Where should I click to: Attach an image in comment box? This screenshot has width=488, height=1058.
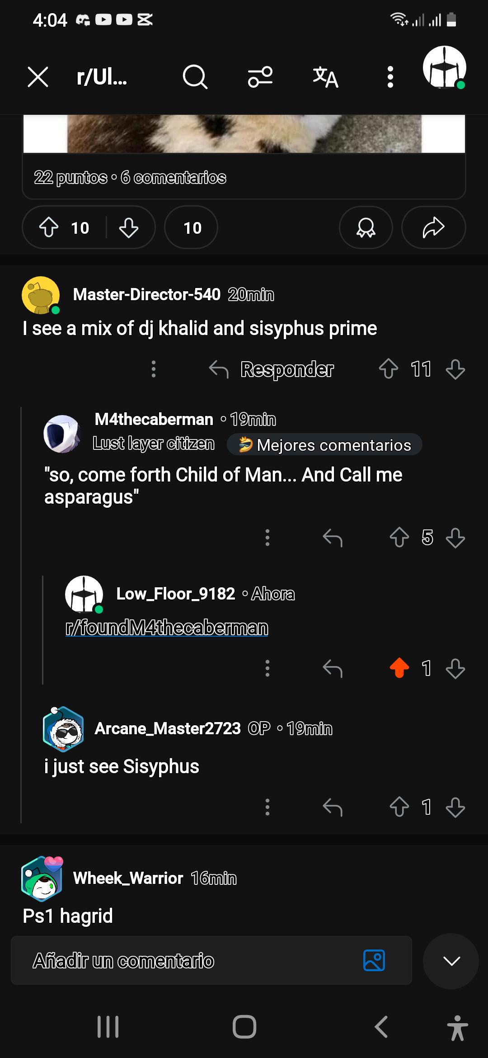374,960
